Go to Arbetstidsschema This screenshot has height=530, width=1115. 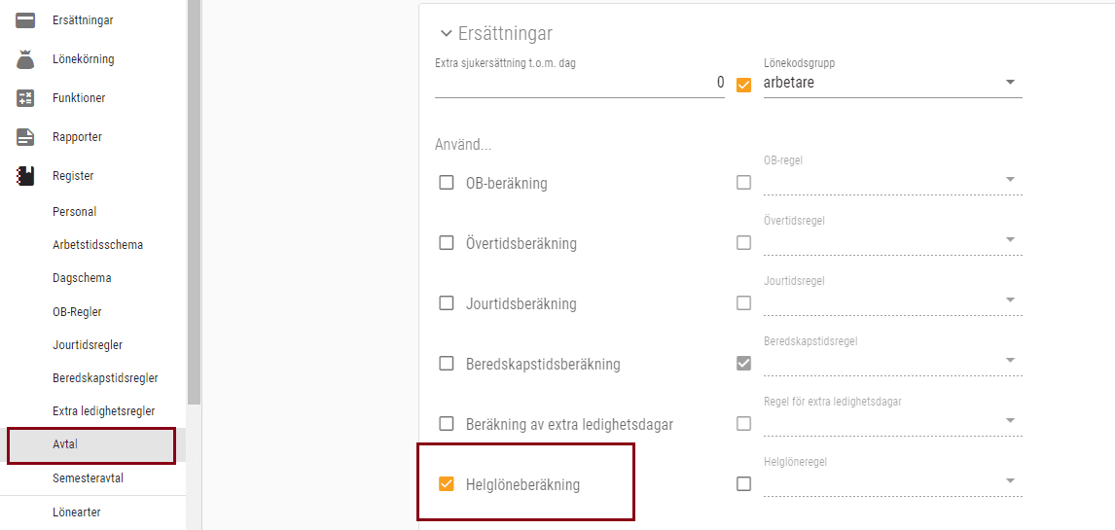coord(97,245)
